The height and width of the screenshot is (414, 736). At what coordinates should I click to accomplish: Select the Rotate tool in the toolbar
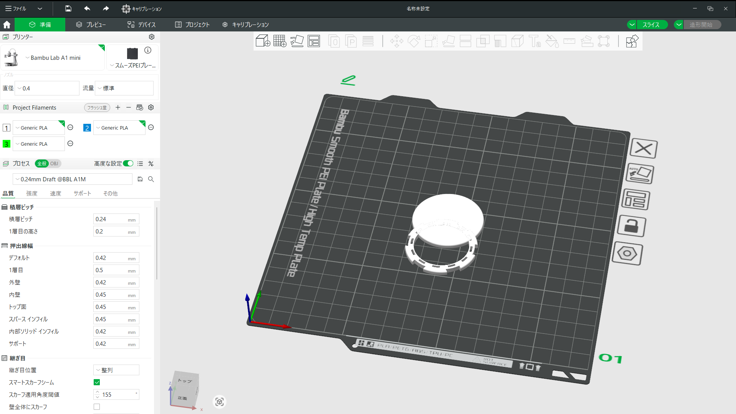click(x=414, y=41)
